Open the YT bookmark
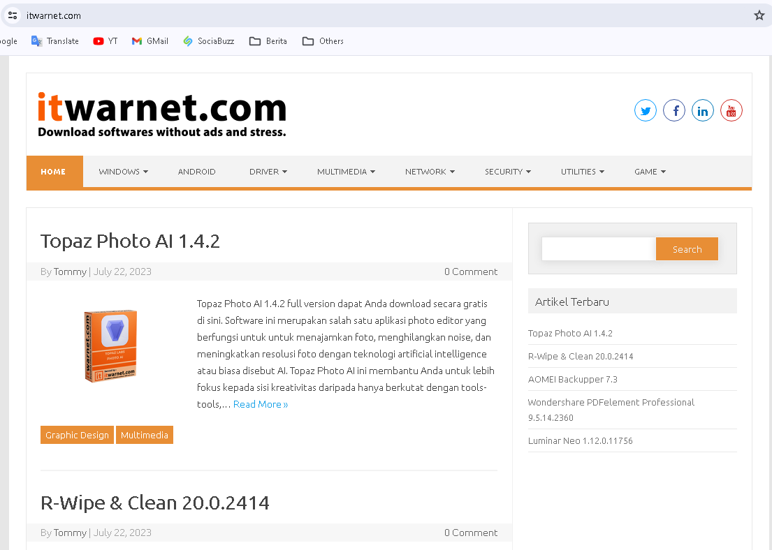This screenshot has height=550, width=772. (105, 41)
